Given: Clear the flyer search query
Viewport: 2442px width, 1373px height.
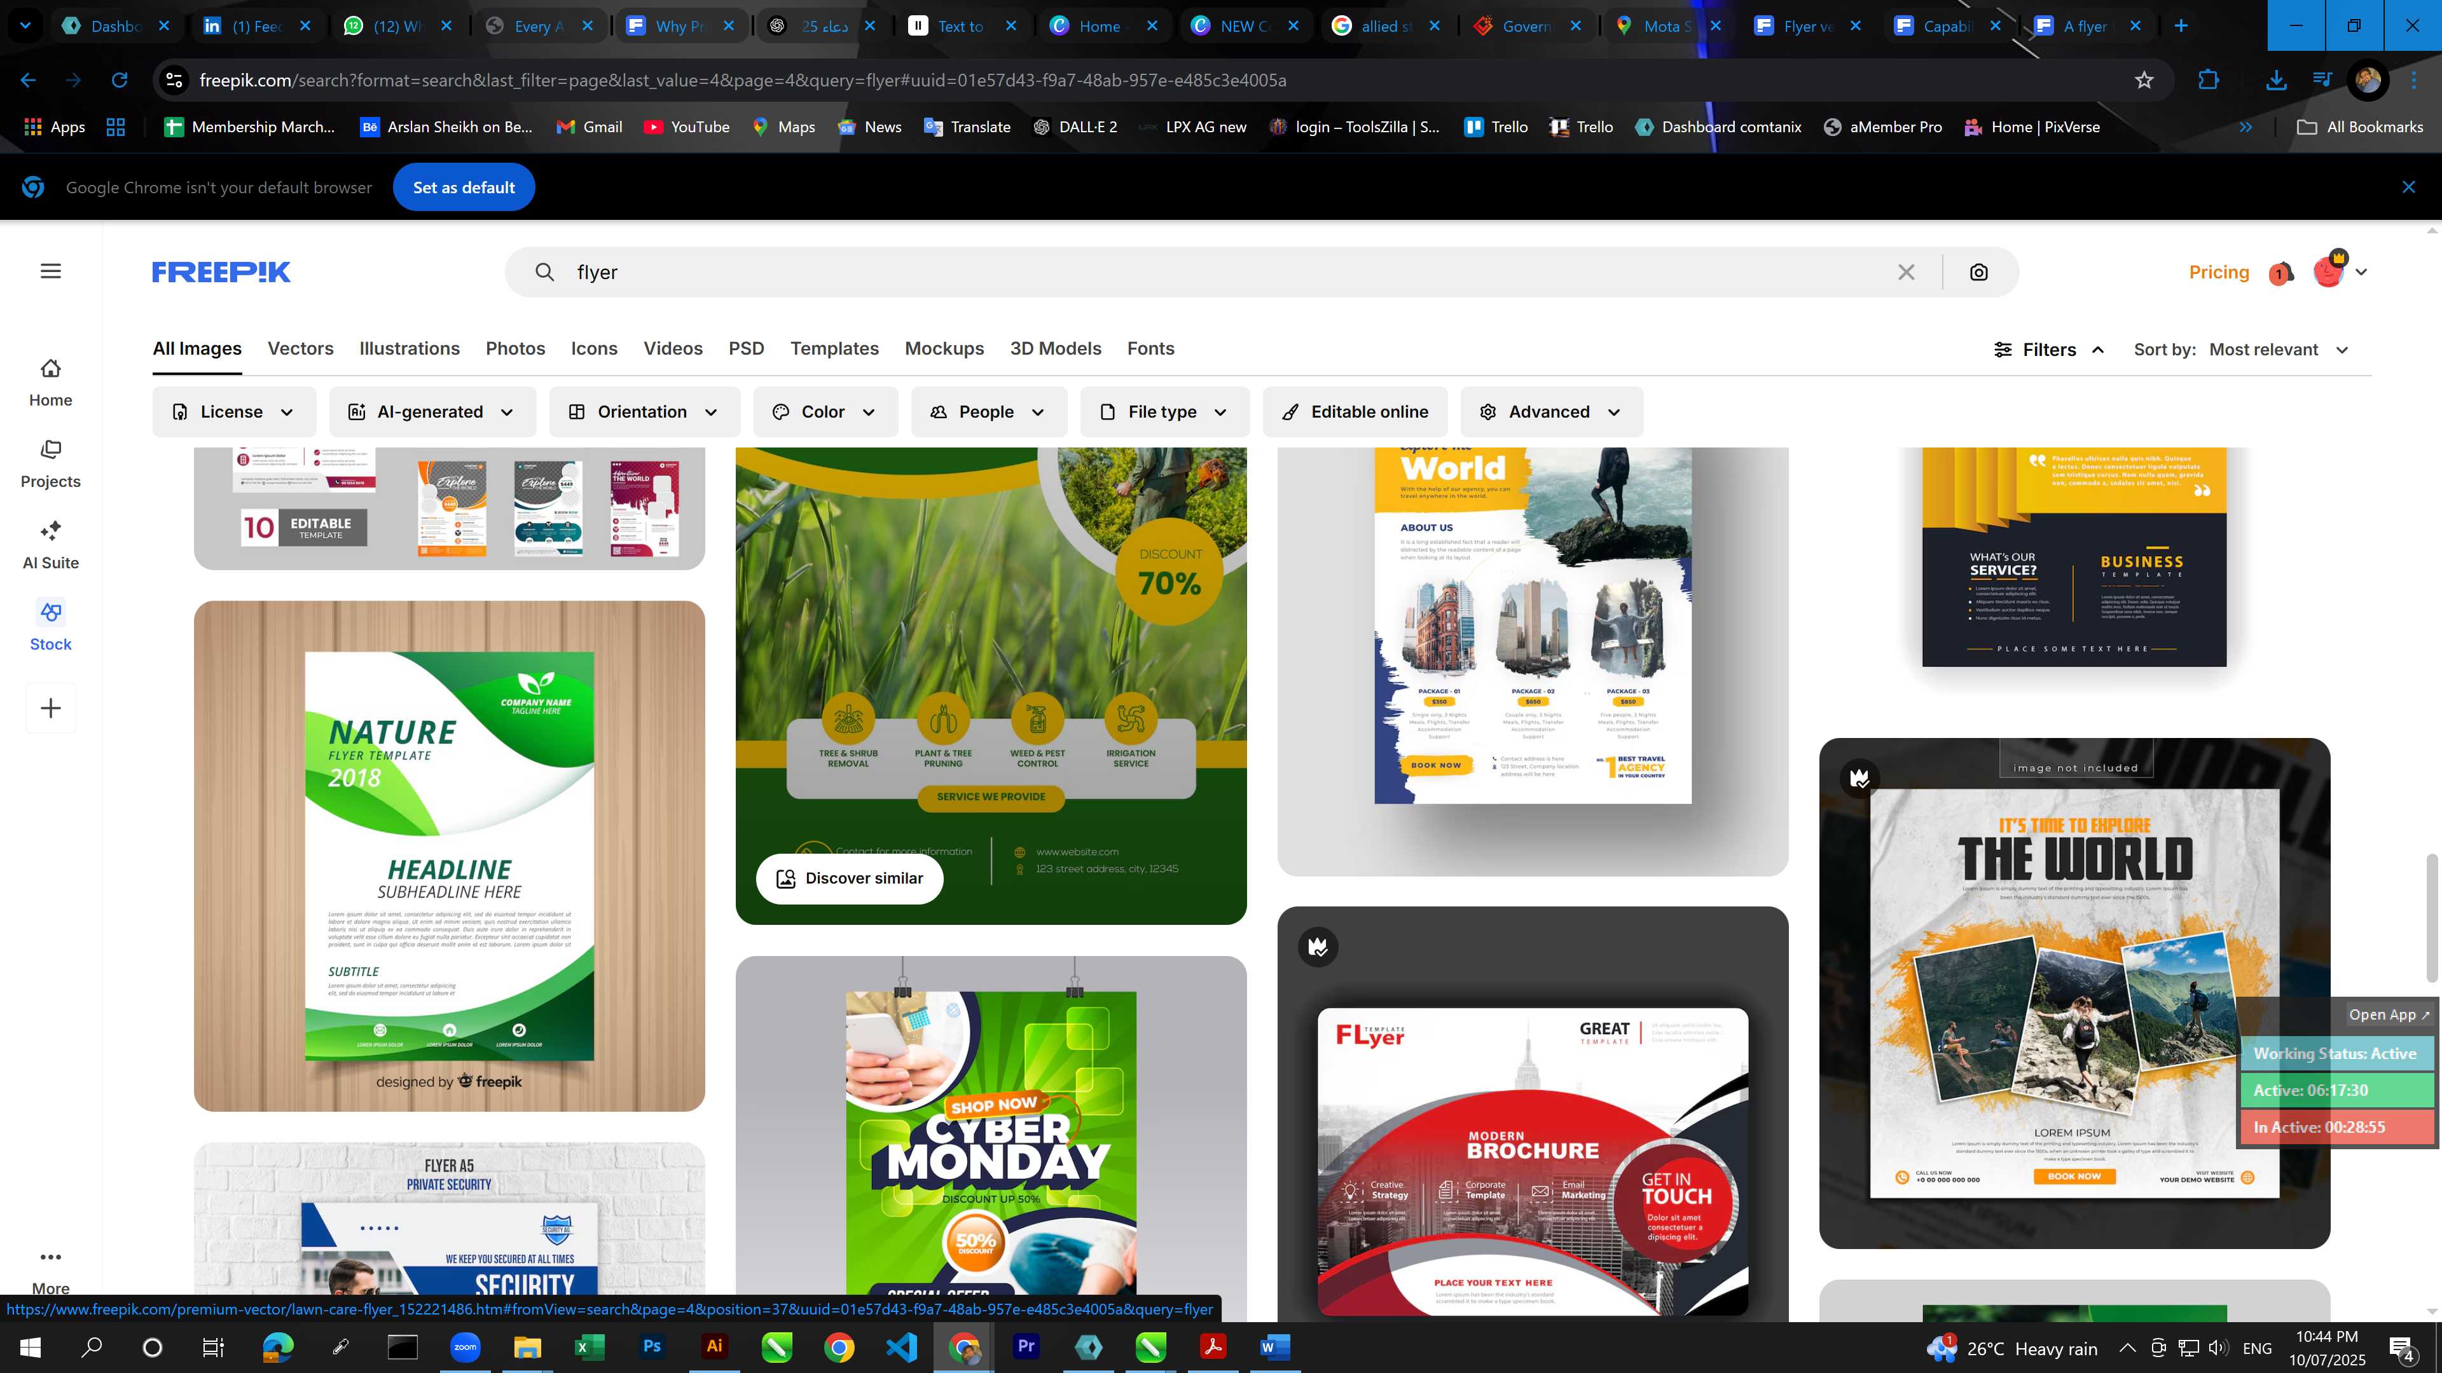Looking at the screenshot, I should 1907,272.
